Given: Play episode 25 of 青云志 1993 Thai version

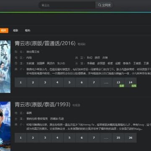Looking at the screenshot, I should (118, 138).
